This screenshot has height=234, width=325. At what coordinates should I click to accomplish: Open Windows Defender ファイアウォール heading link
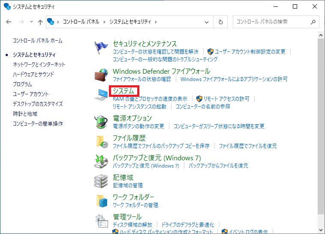click(x=162, y=71)
